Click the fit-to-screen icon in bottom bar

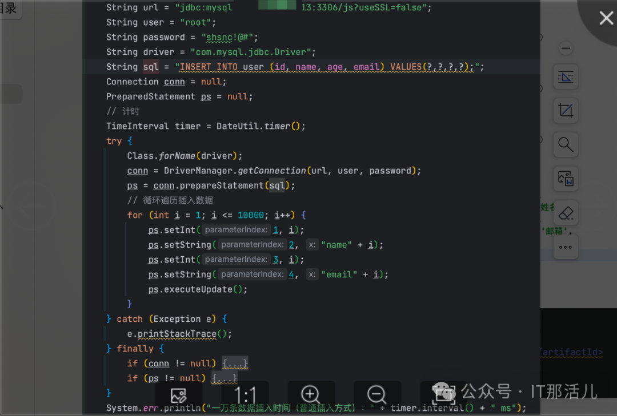pos(443,395)
